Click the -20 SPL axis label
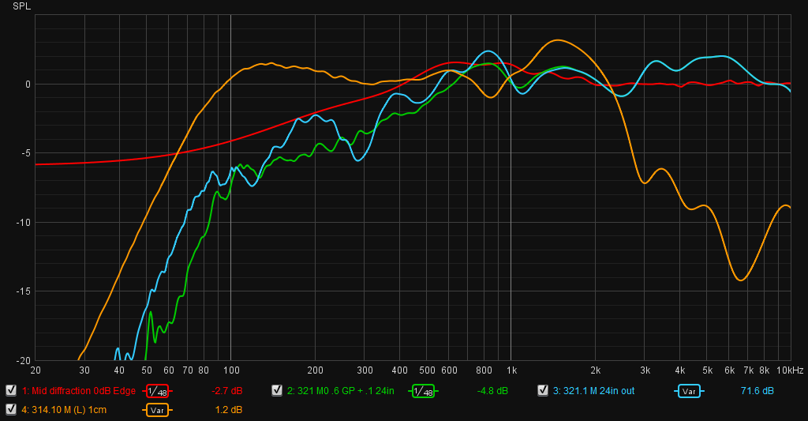The image size is (808, 421). point(24,361)
